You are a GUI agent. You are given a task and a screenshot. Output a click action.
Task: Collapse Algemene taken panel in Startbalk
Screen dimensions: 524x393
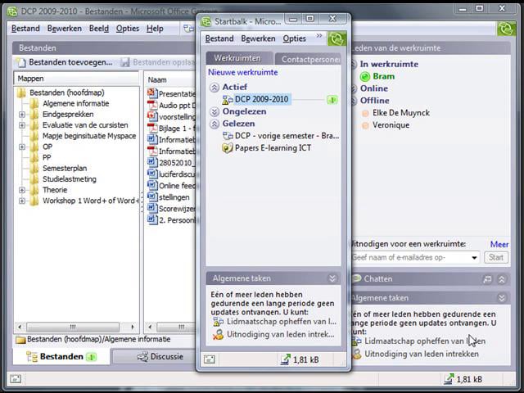click(x=332, y=278)
